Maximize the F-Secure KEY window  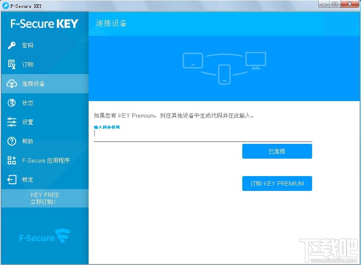pos(335,4)
